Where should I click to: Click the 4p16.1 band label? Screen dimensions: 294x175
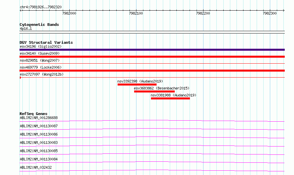point(26,29)
